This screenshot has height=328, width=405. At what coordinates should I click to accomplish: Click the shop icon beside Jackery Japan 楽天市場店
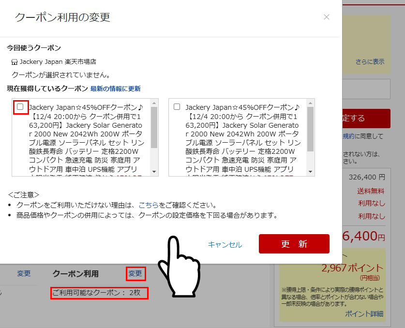click(x=15, y=62)
